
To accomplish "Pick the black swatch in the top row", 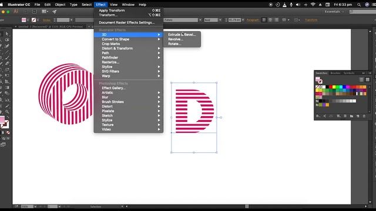I will tap(327, 87).
